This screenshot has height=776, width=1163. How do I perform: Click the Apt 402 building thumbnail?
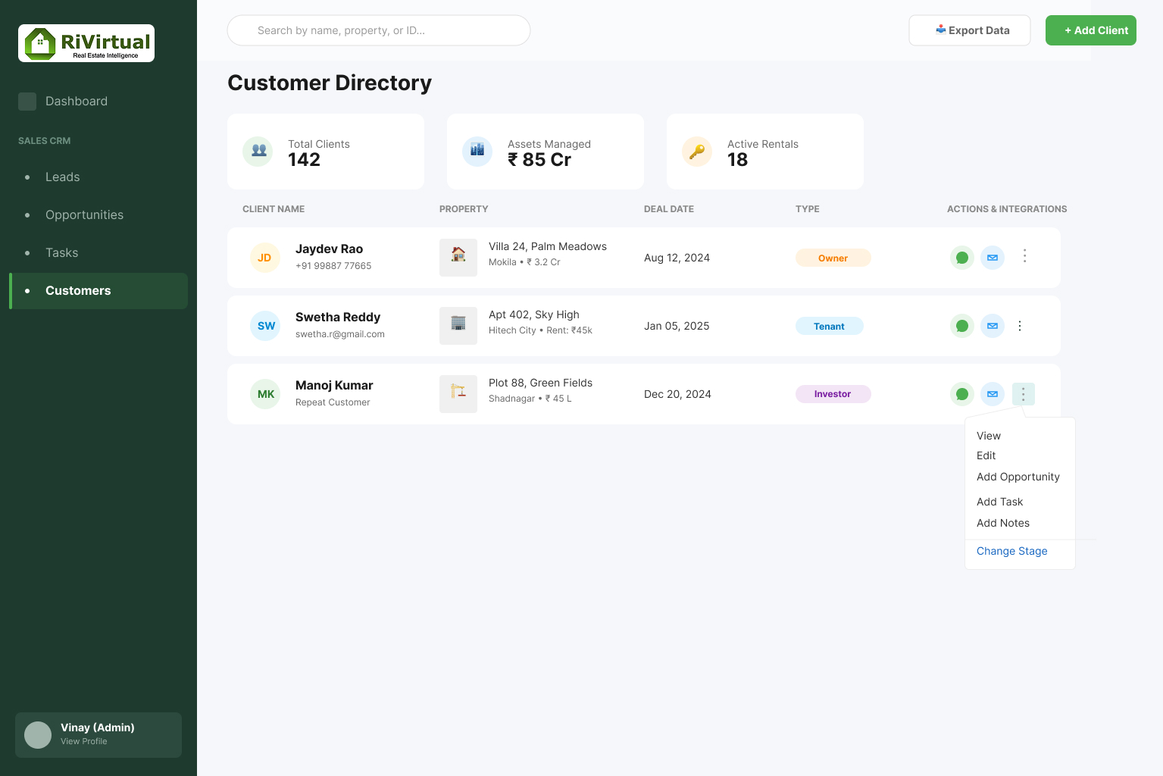click(458, 326)
